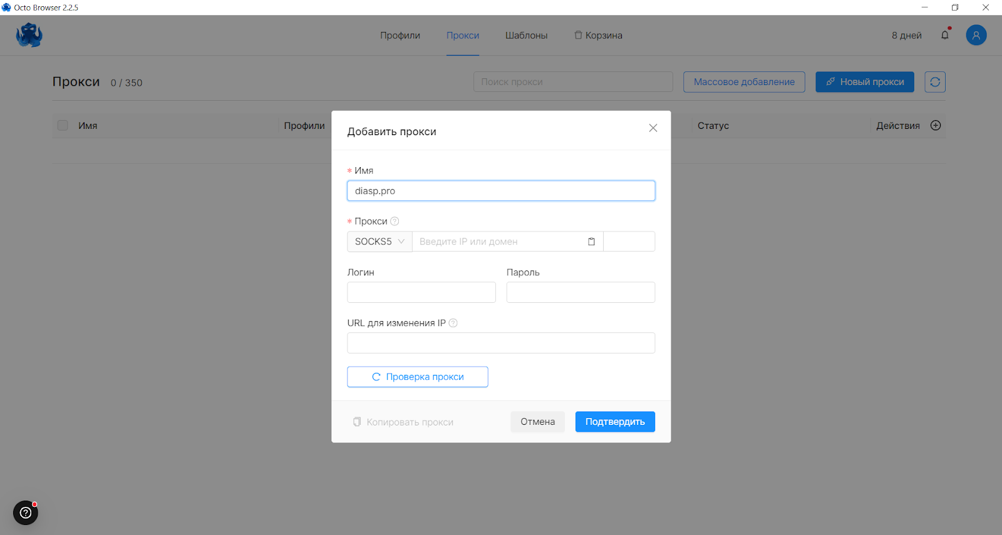The image size is (1002, 535).
Task: Click the URL для изменения IP field
Action: coord(501,343)
